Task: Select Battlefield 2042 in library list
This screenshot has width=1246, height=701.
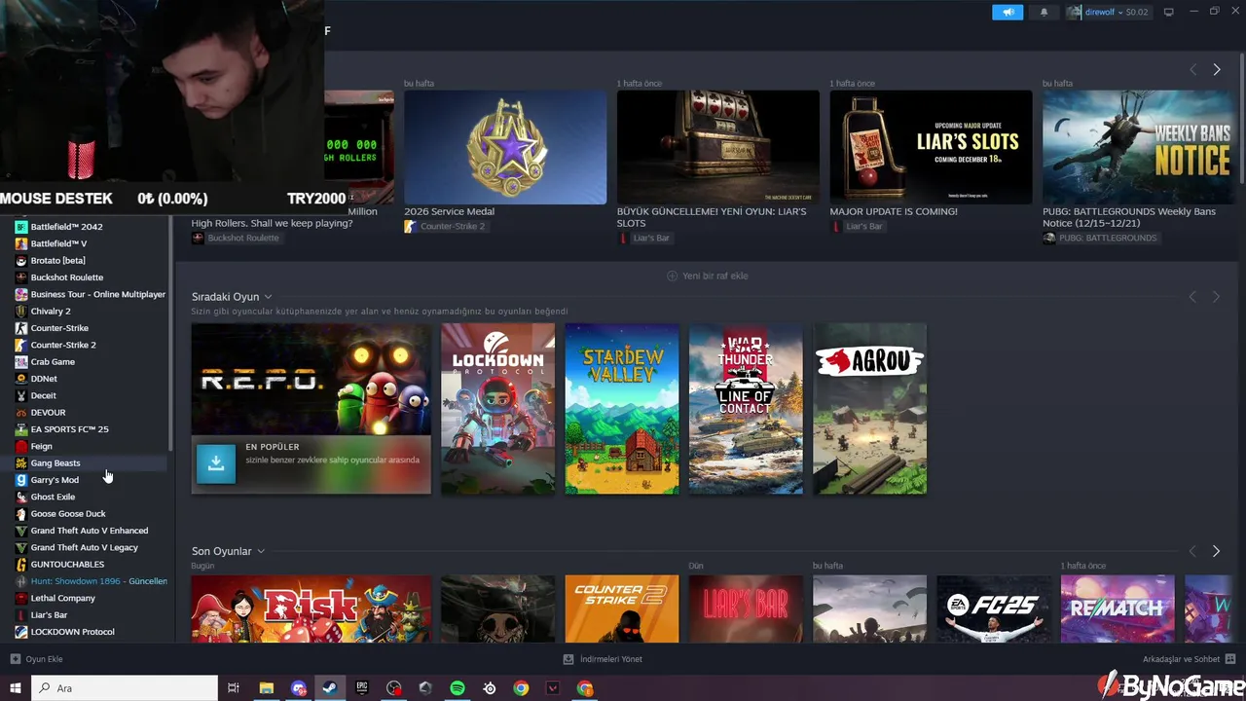Action: point(66,227)
